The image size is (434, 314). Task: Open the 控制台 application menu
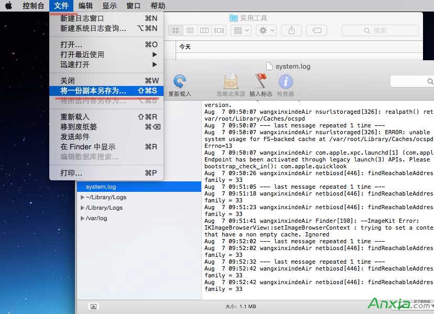33,6
